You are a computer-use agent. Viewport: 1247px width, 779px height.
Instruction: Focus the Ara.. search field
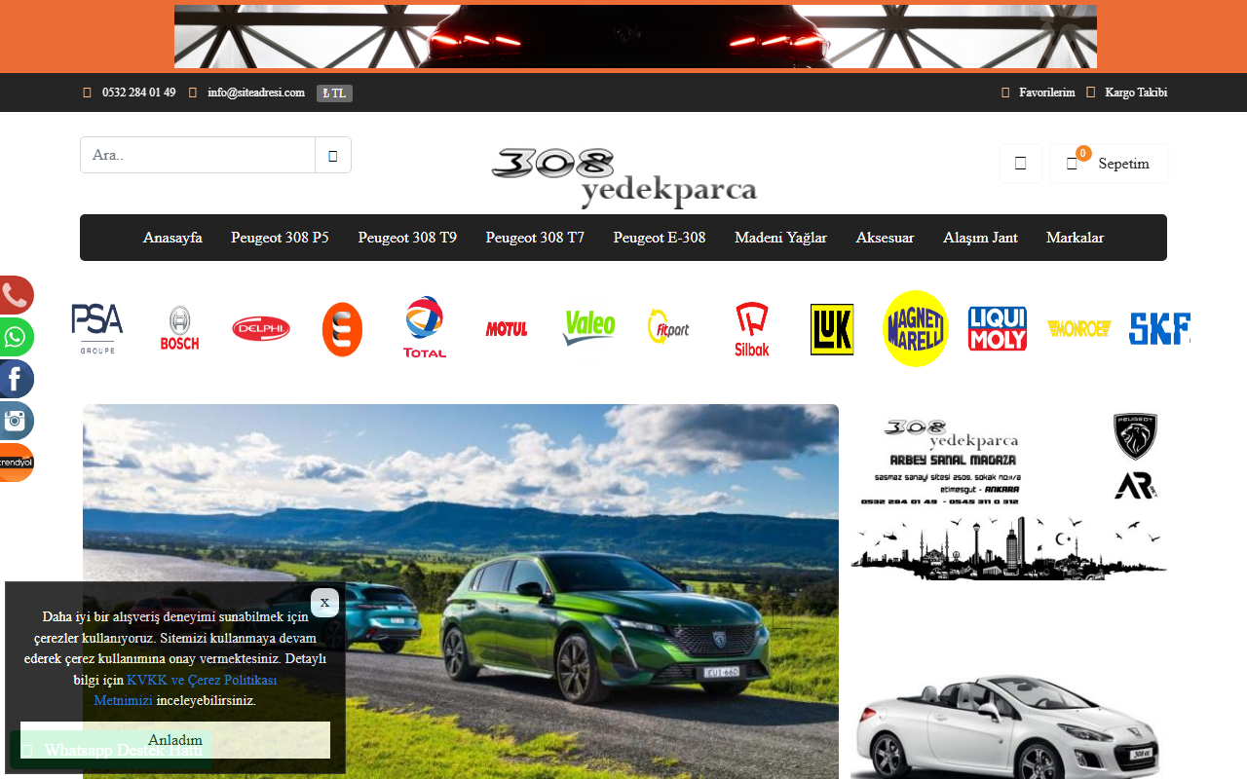click(198, 155)
